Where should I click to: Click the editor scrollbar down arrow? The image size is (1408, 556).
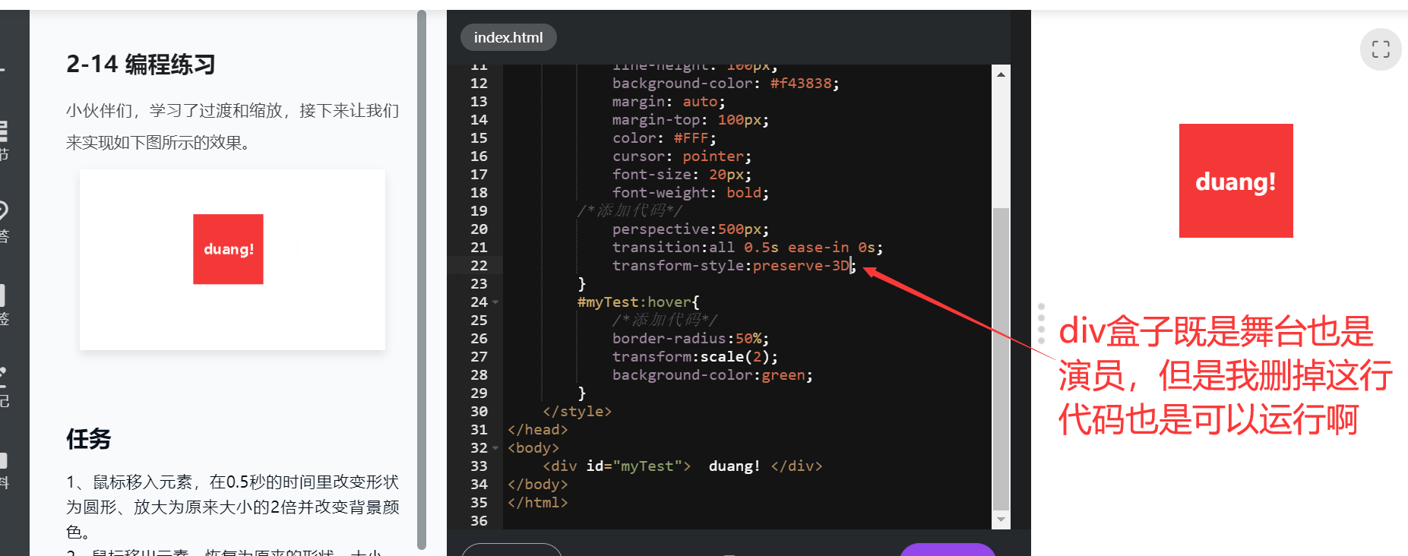coord(1001,520)
